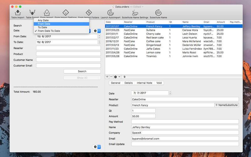Viewport: 251px width, 157px height.
Task: Open Substitute Name Settings icon
Action: [x=135, y=13]
